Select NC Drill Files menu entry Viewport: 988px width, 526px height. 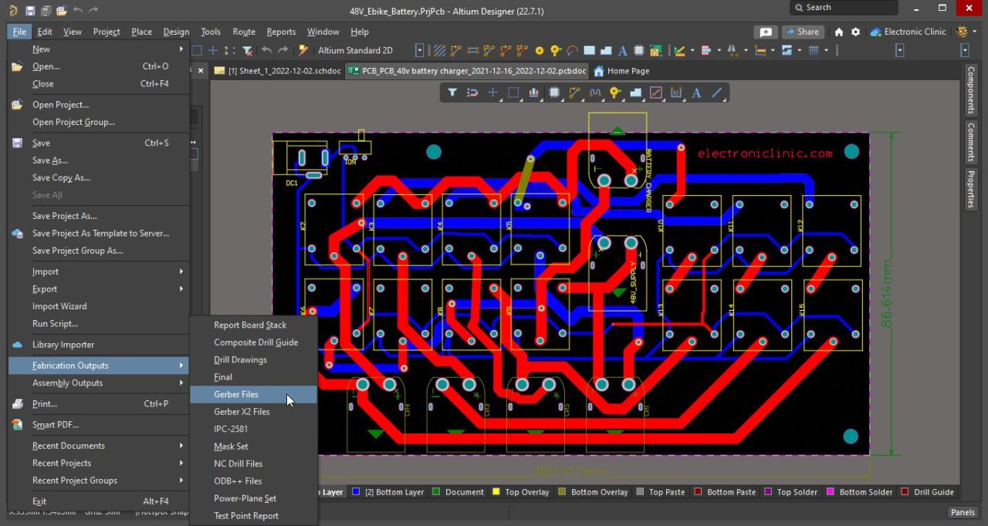pyautogui.click(x=253, y=464)
